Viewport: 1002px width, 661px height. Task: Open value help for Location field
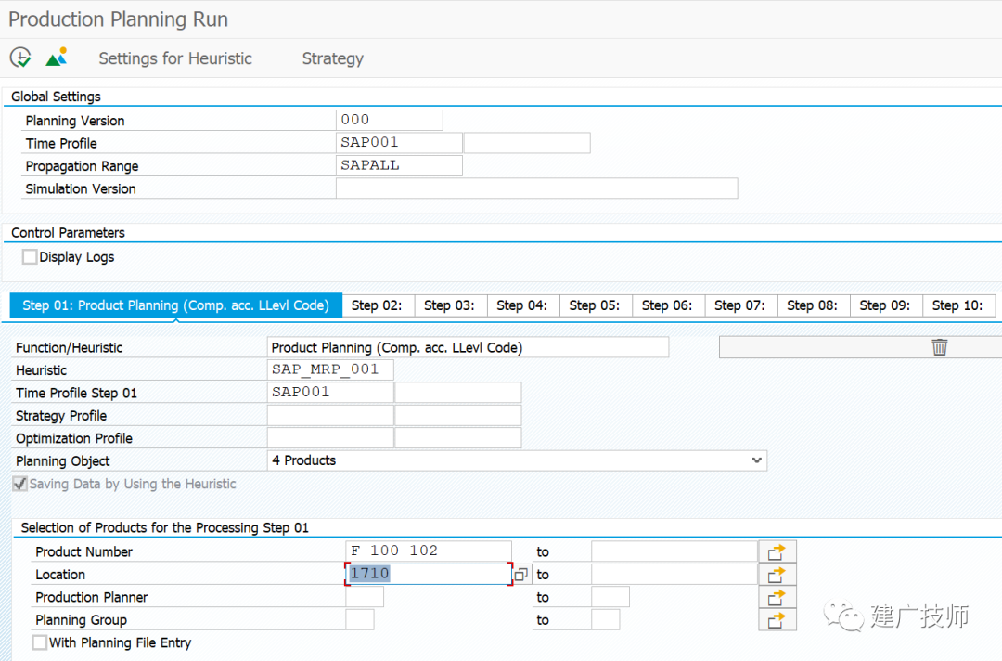click(520, 574)
